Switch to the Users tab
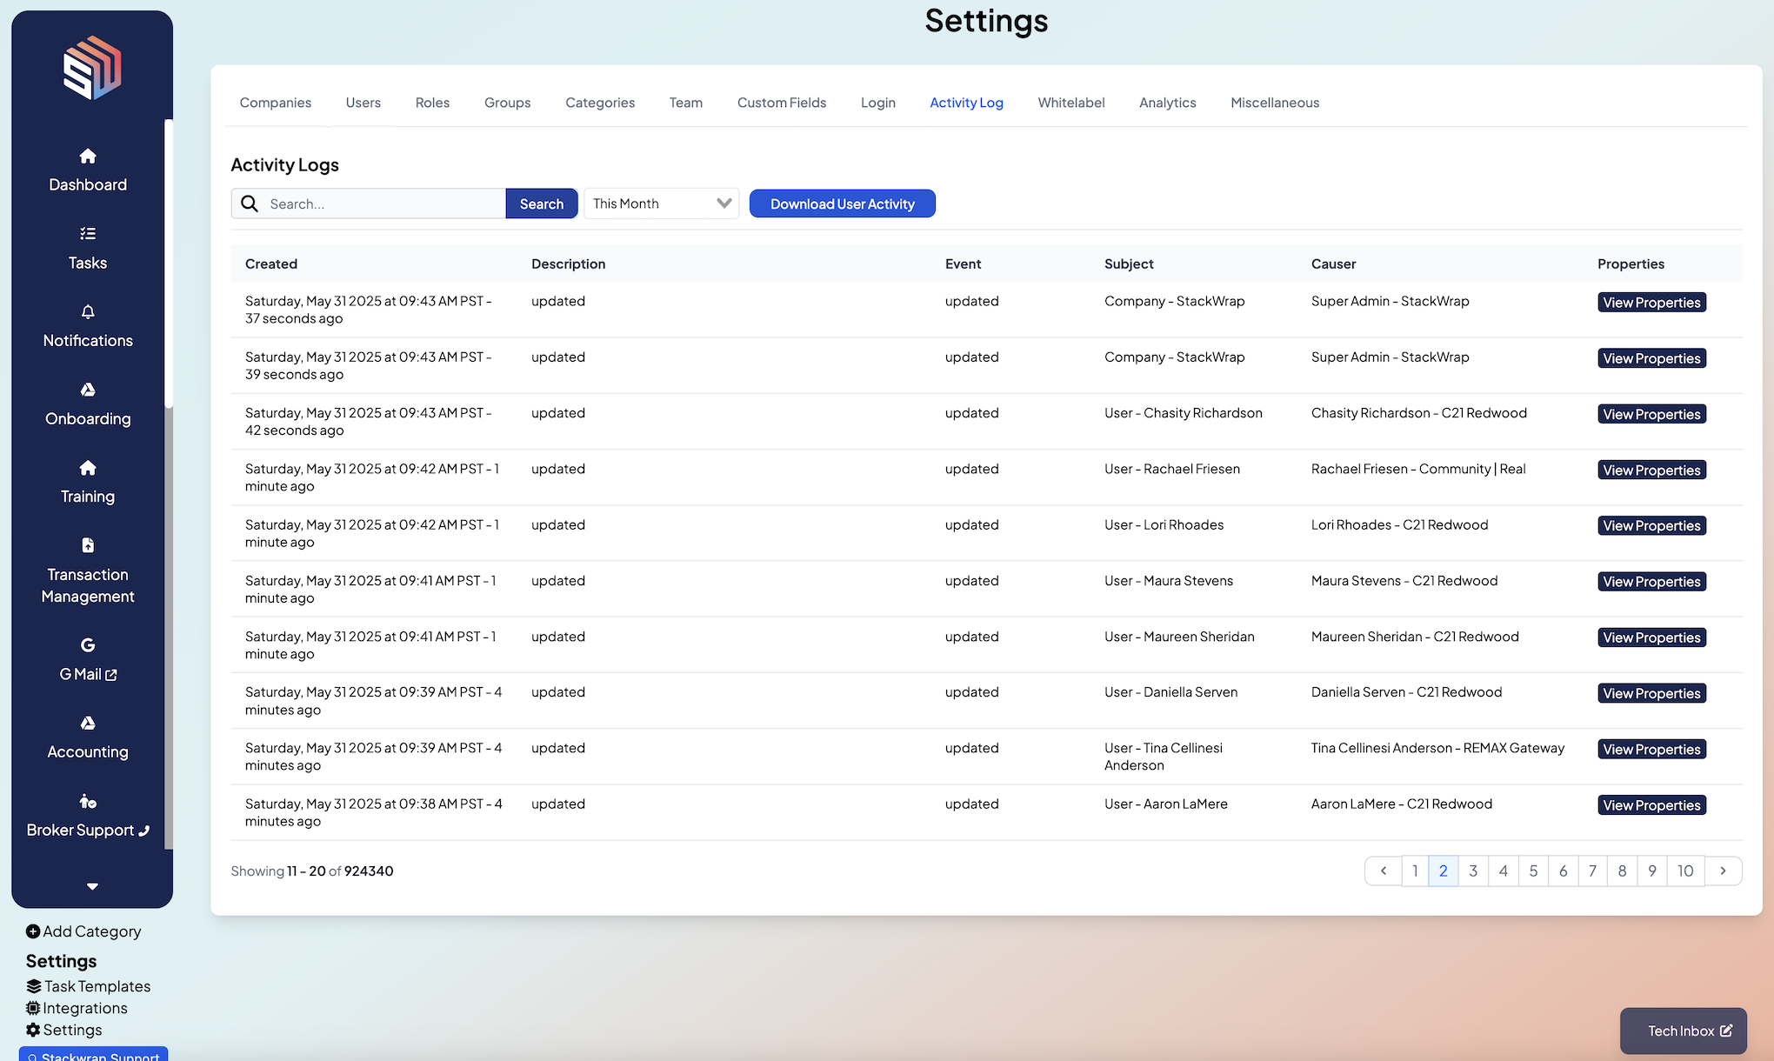1774x1061 pixels. 363,103
